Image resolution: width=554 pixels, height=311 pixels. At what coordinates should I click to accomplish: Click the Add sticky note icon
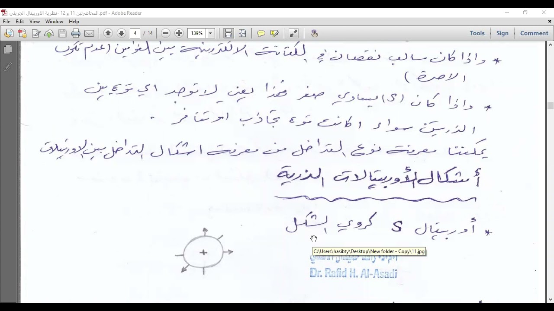(261, 33)
